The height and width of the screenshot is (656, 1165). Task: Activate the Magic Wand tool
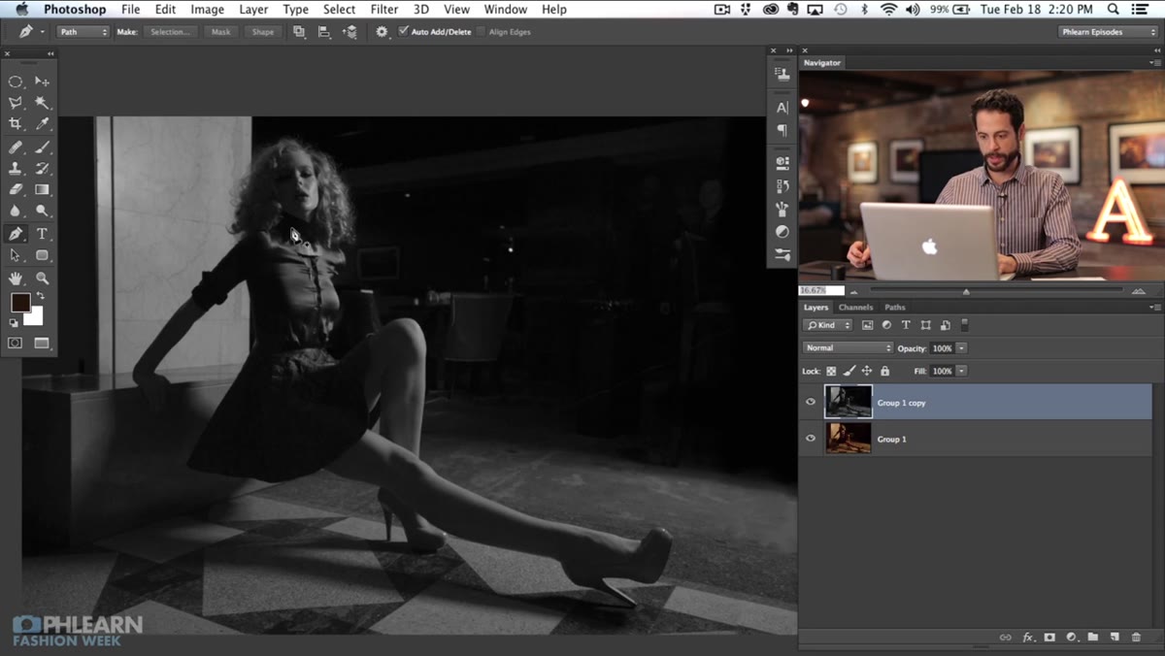tap(43, 103)
